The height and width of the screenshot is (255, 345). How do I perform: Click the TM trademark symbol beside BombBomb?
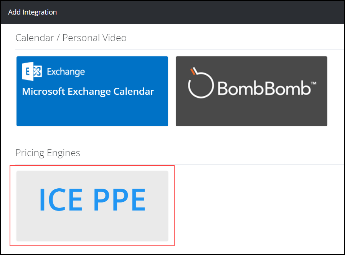314,83
